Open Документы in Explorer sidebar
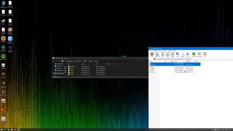 point(59,66)
